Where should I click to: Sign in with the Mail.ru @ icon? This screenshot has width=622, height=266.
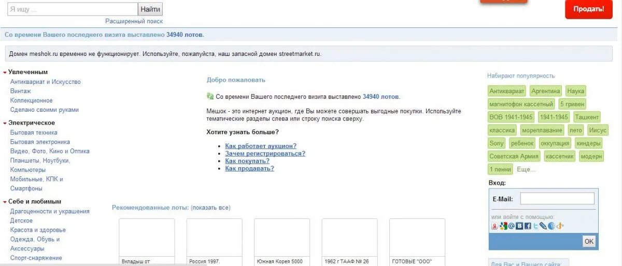pyautogui.click(x=512, y=226)
